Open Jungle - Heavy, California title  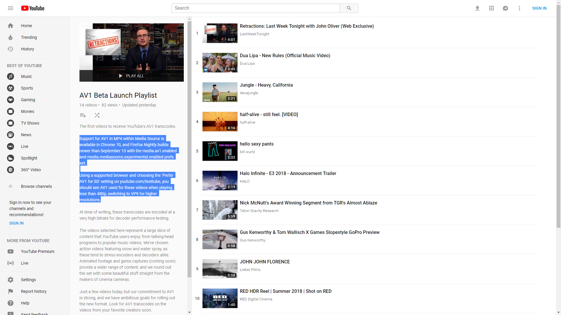point(266,85)
